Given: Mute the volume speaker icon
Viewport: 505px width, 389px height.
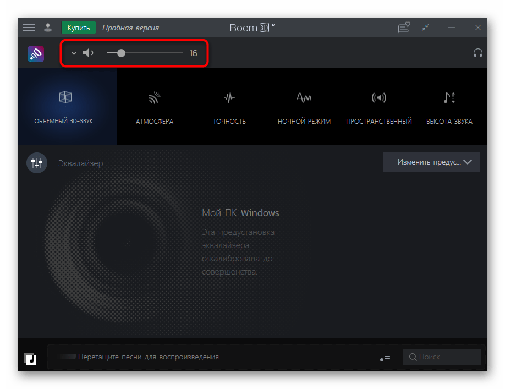Looking at the screenshot, I should point(87,53).
